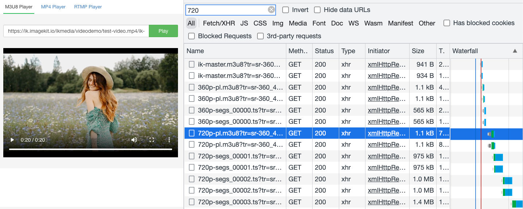This screenshot has height=209, width=523.
Task: Seek on the video progress bar
Action: pyautogui.click(x=90, y=149)
